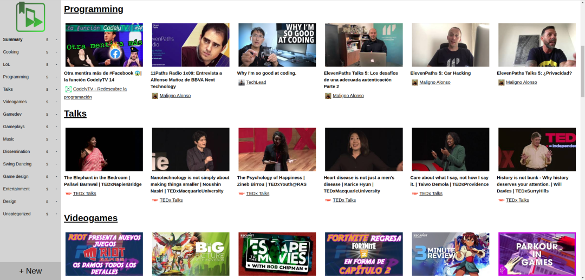Viewport: 585px width, 280px height.
Task: Open Talks category in the sidebar
Action: click(8, 89)
